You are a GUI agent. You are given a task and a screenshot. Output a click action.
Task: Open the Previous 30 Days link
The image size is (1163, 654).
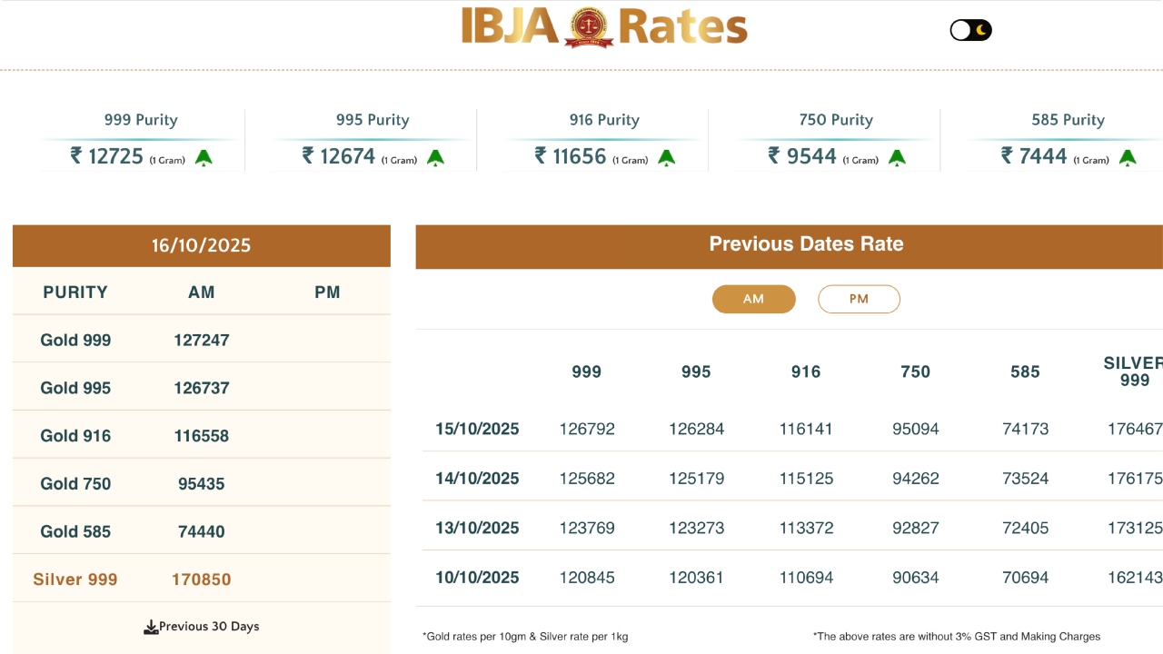click(x=209, y=627)
